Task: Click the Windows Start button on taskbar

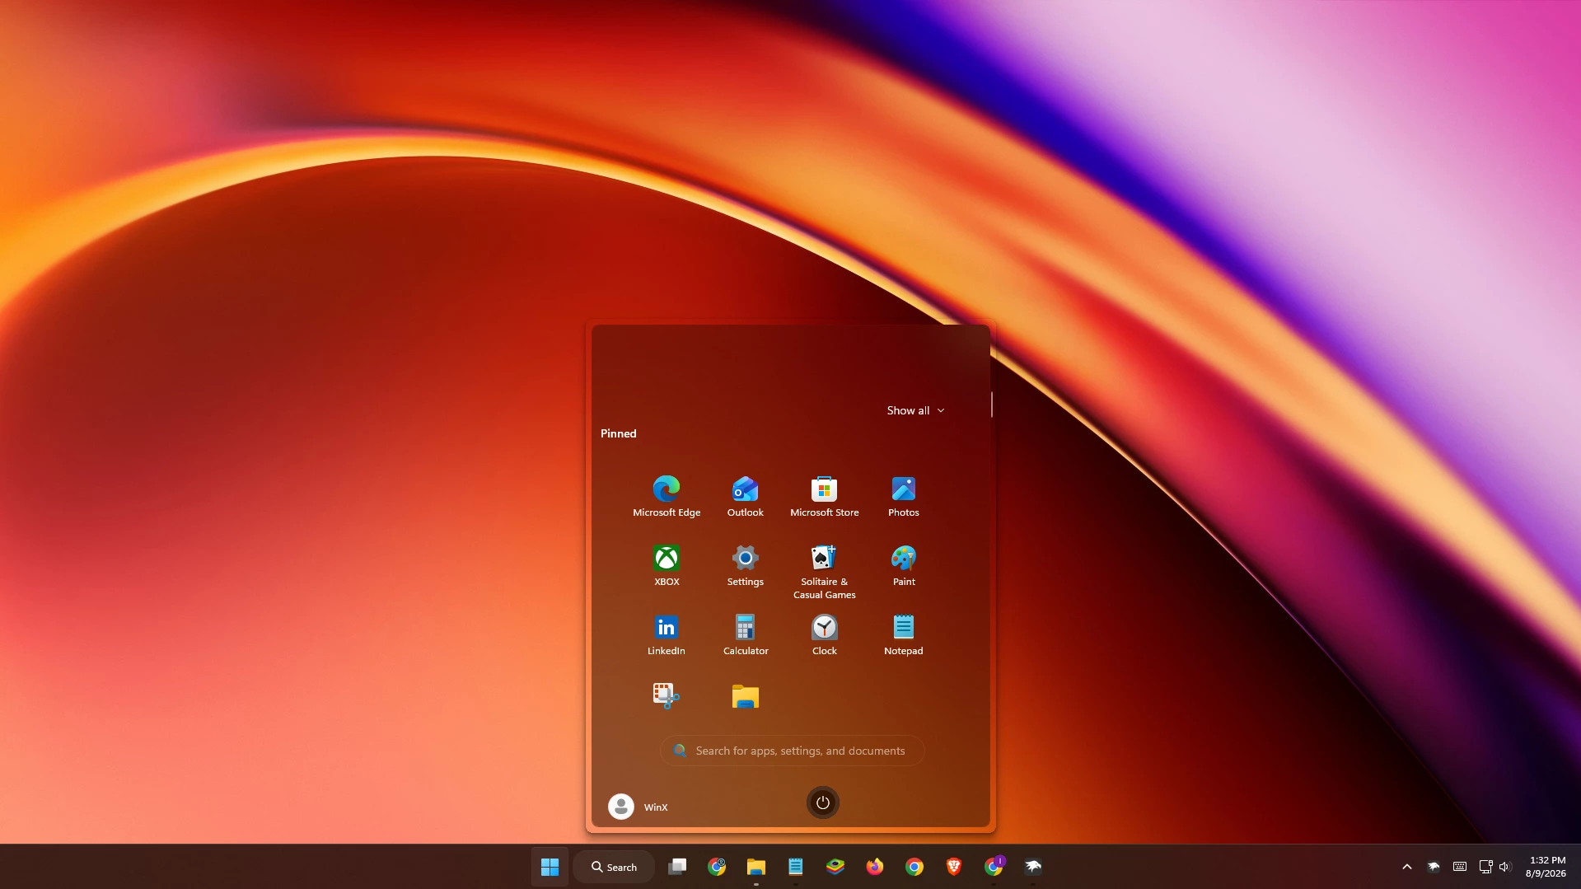Action: (550, 867)
